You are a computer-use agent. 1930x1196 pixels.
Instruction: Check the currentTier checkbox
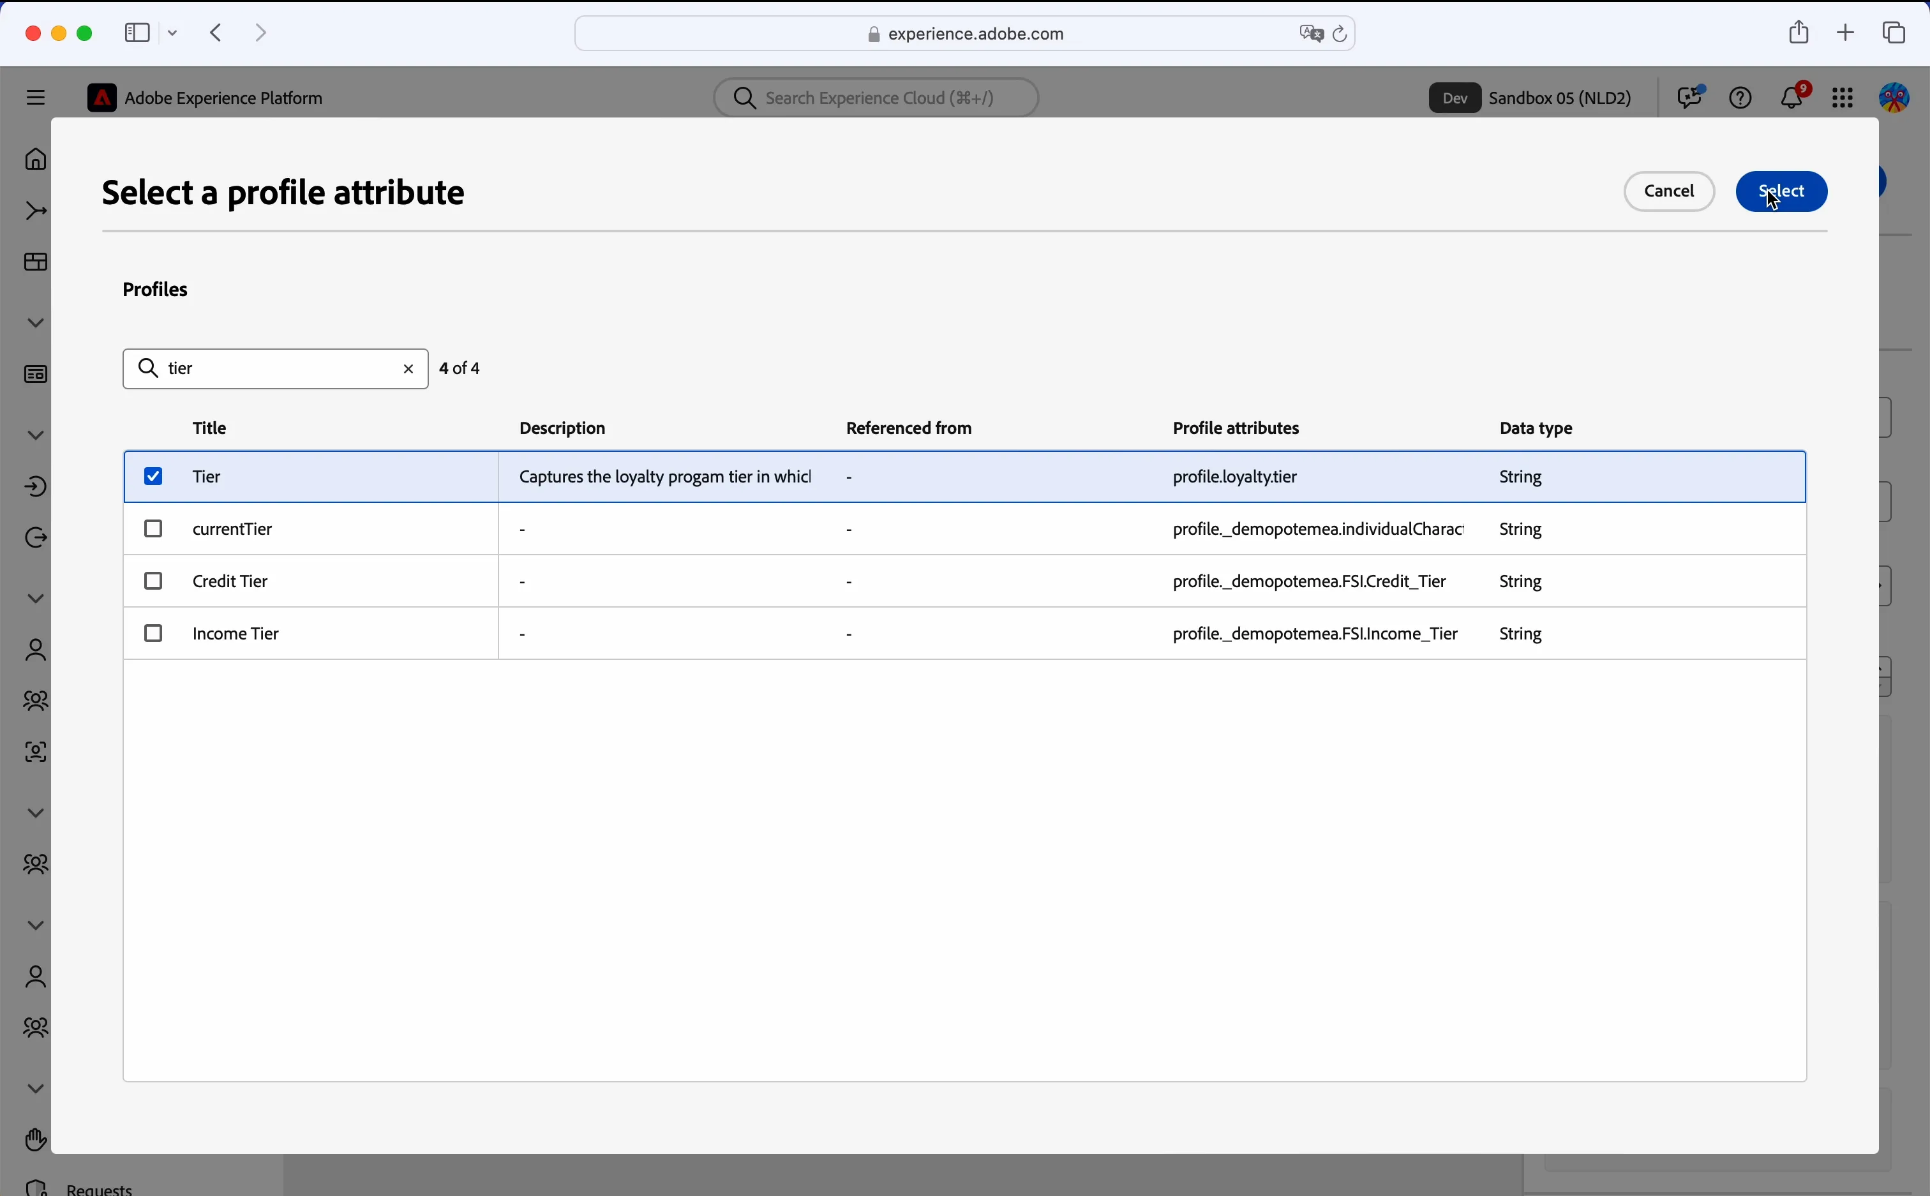(153, 528)
